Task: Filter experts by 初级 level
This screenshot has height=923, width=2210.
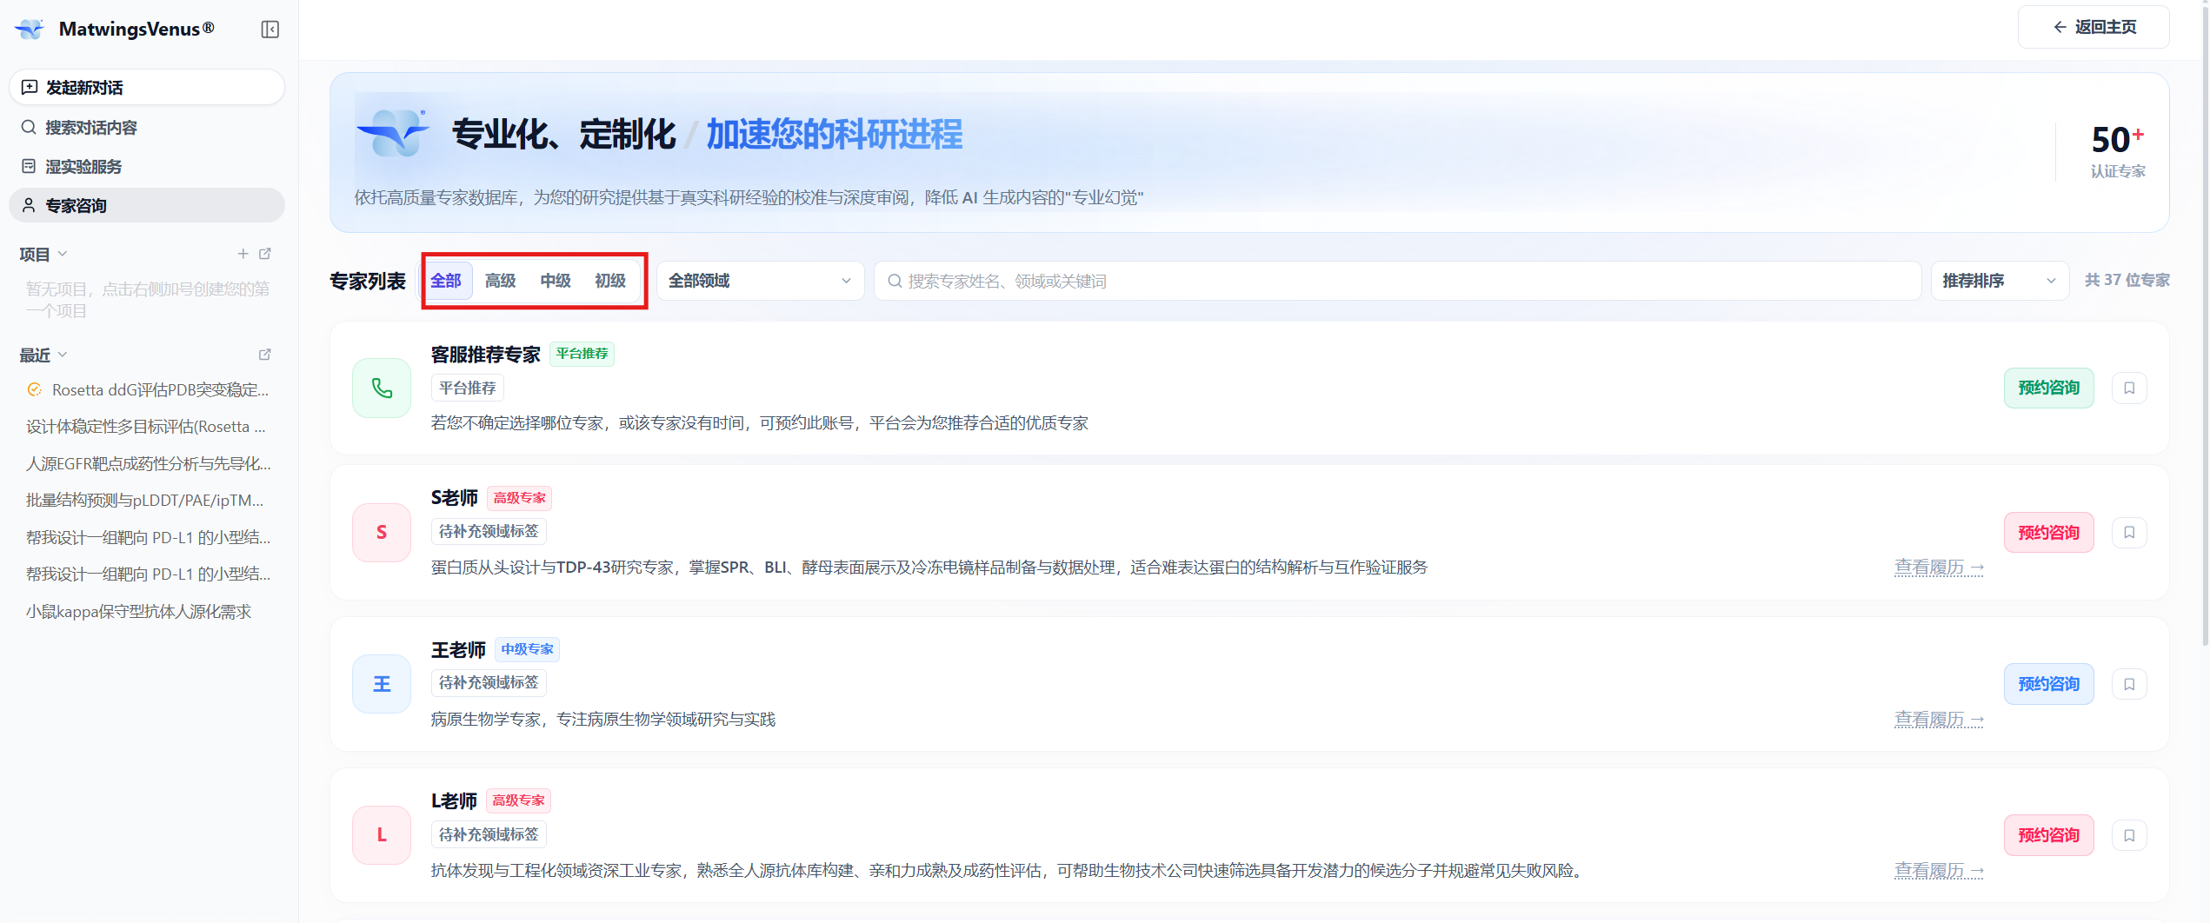Action: coord(610,281)
